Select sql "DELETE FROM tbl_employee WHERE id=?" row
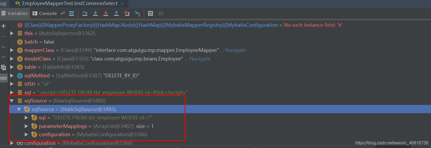The image size is (431, 148). [x=220, y=117]
